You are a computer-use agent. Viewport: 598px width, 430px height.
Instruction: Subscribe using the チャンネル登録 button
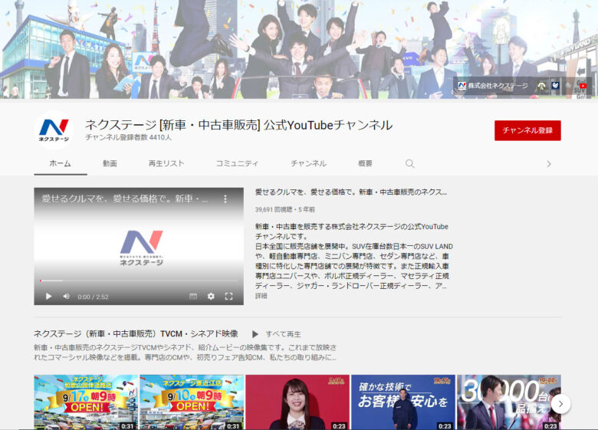click(527, 130)
